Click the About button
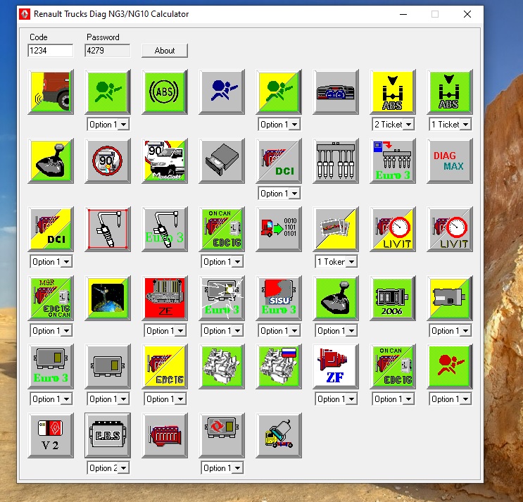Image resolution: width=523 pixels, height=502 pixels. (165, 51)
